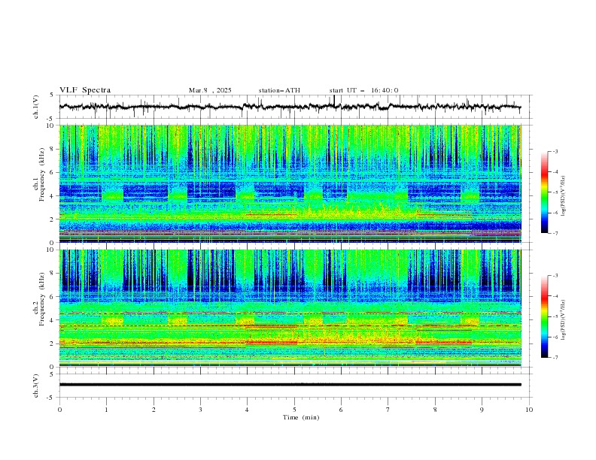Click the ch.3 flat waveform trace
596x460 pixels.
click(x=290, y=385)
